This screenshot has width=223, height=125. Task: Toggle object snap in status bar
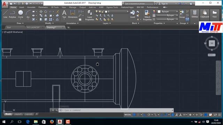(x=166, y=115)
